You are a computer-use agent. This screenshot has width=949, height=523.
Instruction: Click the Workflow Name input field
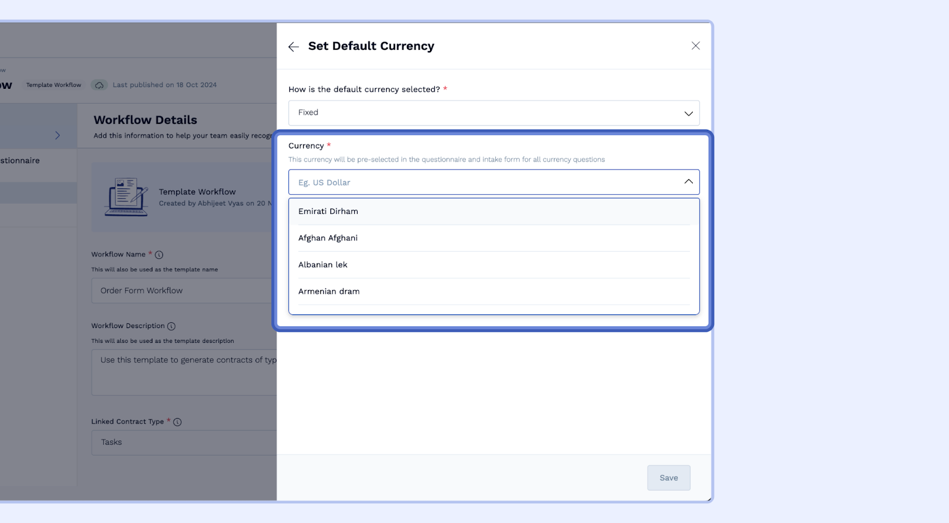click(x=184, y=291)
